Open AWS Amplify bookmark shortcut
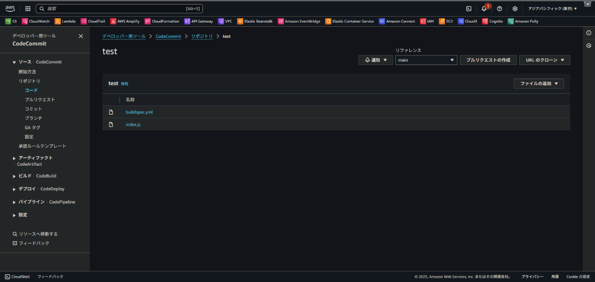Viewport: 595px width, 282px height. (x=125, y=21)
